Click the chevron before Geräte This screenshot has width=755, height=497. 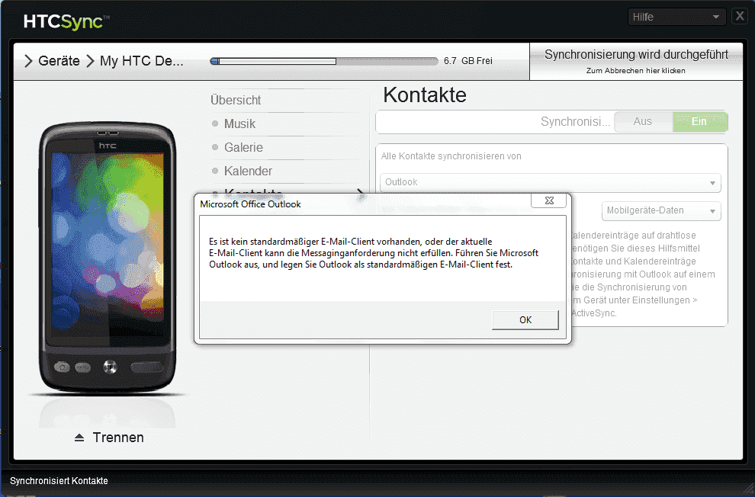coord(28,61)
